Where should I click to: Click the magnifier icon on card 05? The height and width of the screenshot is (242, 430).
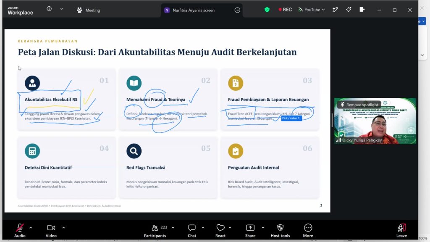134,151
